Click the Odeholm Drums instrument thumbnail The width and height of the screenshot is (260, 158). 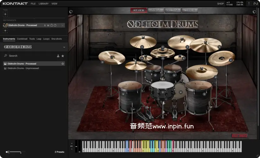point(5,25)
